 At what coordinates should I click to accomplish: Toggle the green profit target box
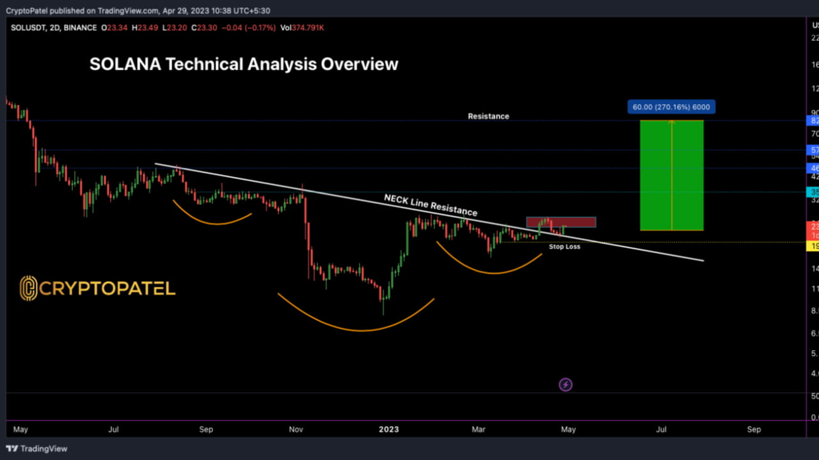coord(671,176)
